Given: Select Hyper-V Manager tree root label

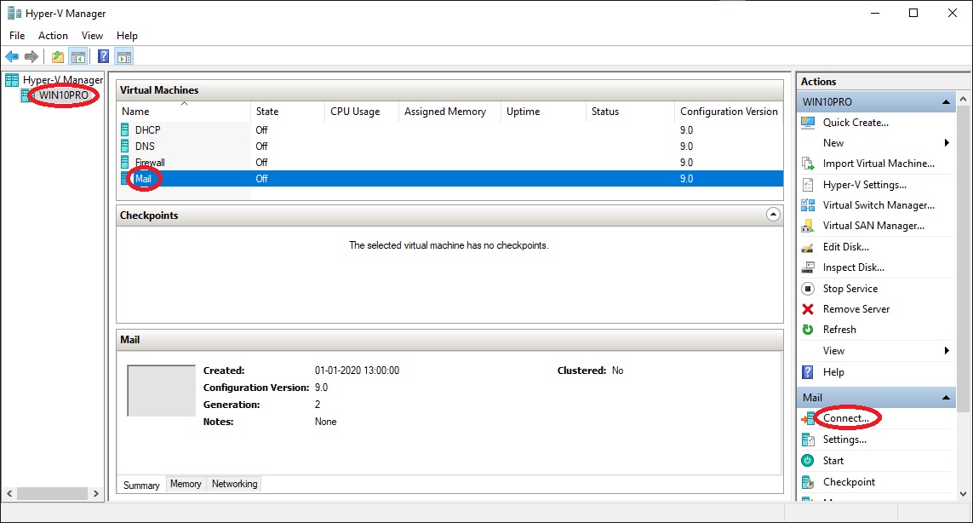Looking at the screenshot, I should 63,79.
